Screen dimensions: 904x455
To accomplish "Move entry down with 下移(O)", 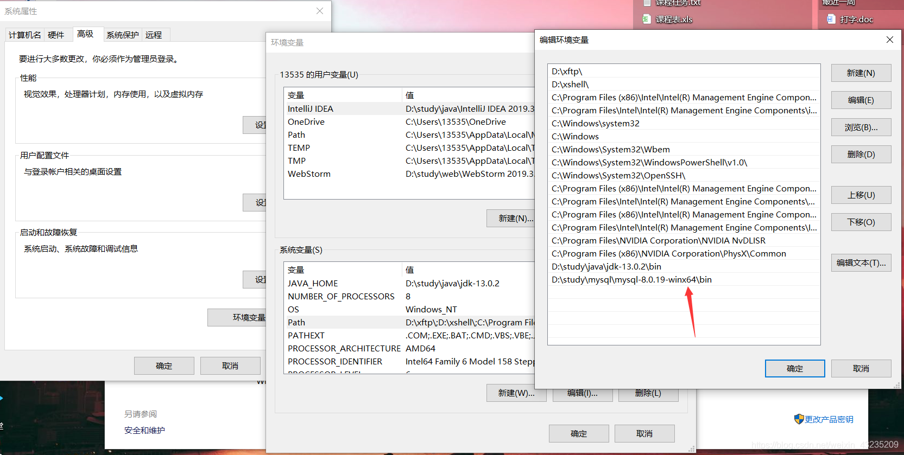I will point(861,222).
